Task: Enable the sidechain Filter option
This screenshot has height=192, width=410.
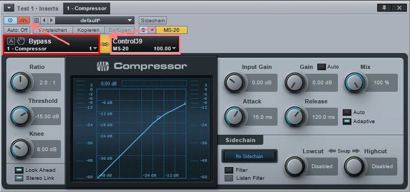Action: pos(229,170)
